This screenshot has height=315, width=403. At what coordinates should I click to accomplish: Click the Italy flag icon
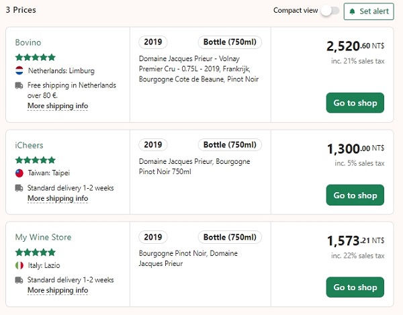click(x=19, y=265)
